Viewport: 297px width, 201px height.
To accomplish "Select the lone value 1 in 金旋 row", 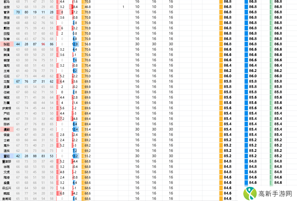I will pos(123,7).
